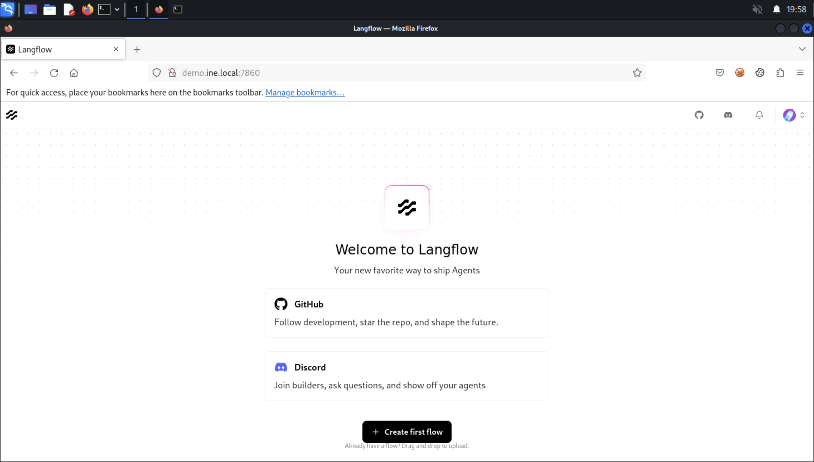The width and height of the screenshot is (814, 462).
Task: Click the clock showing 19:58
Action: pyautogui.click(x=796, y=9)
